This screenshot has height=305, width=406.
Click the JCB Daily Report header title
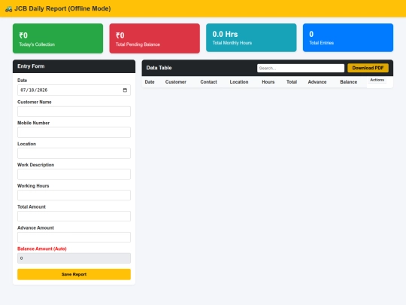click(x=62, y=8)
